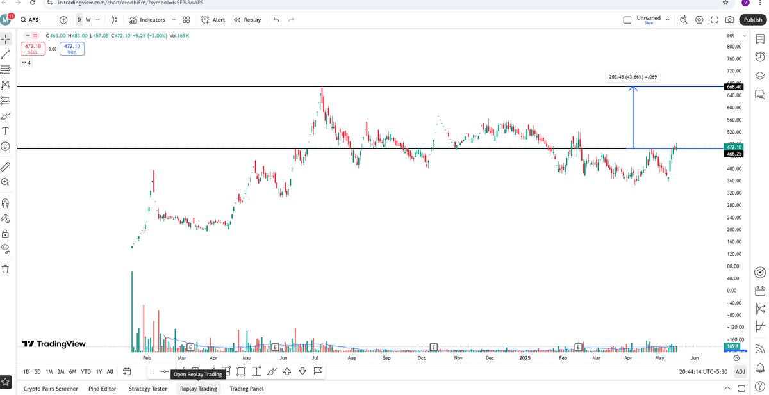769x395 pixels.
Task: Switch to the D daily interval
Action: pos(79,20)
